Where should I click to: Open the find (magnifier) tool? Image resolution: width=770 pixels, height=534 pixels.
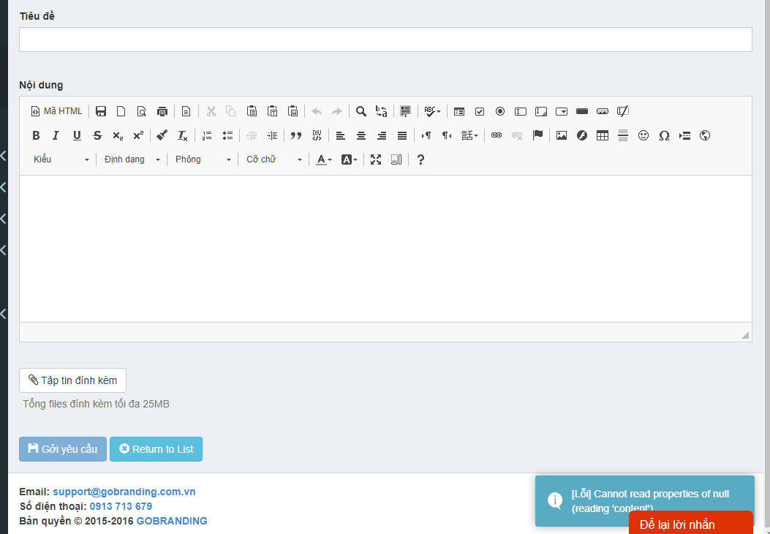click(x=361, y=111)
